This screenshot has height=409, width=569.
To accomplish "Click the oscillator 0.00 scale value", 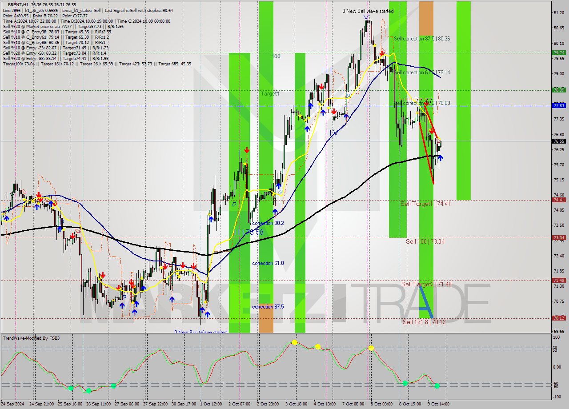I will 557,367.
